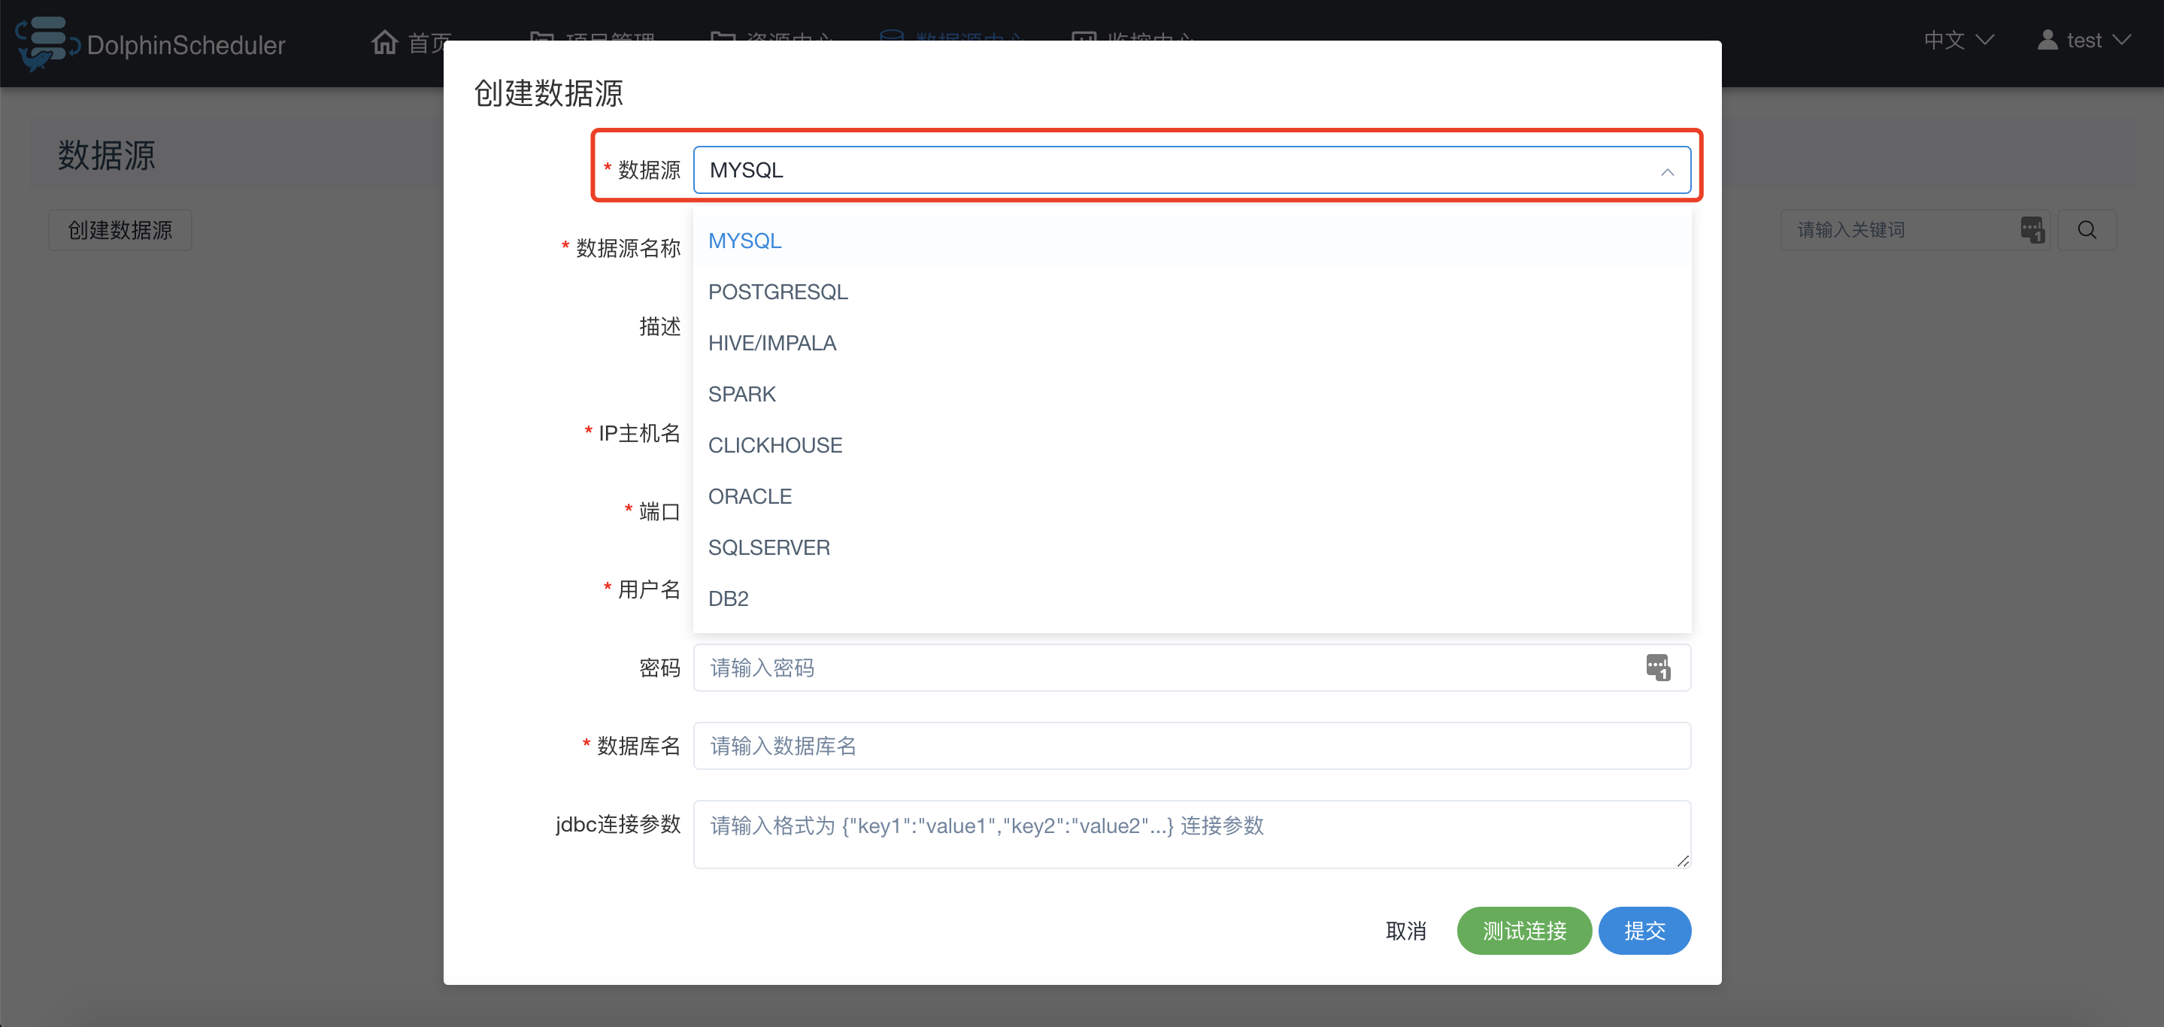Focus the 请输入关键词 search field

tap(1914, 230)
